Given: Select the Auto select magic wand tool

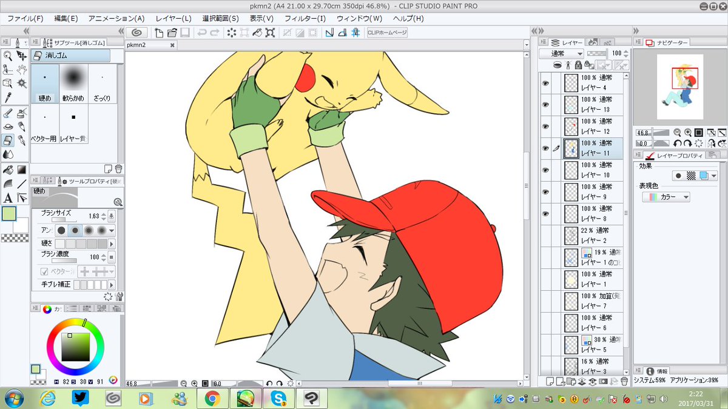Looking at the screenshot, I should point(22,83).
